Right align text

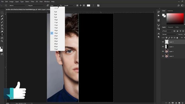[x=84, y=5]
